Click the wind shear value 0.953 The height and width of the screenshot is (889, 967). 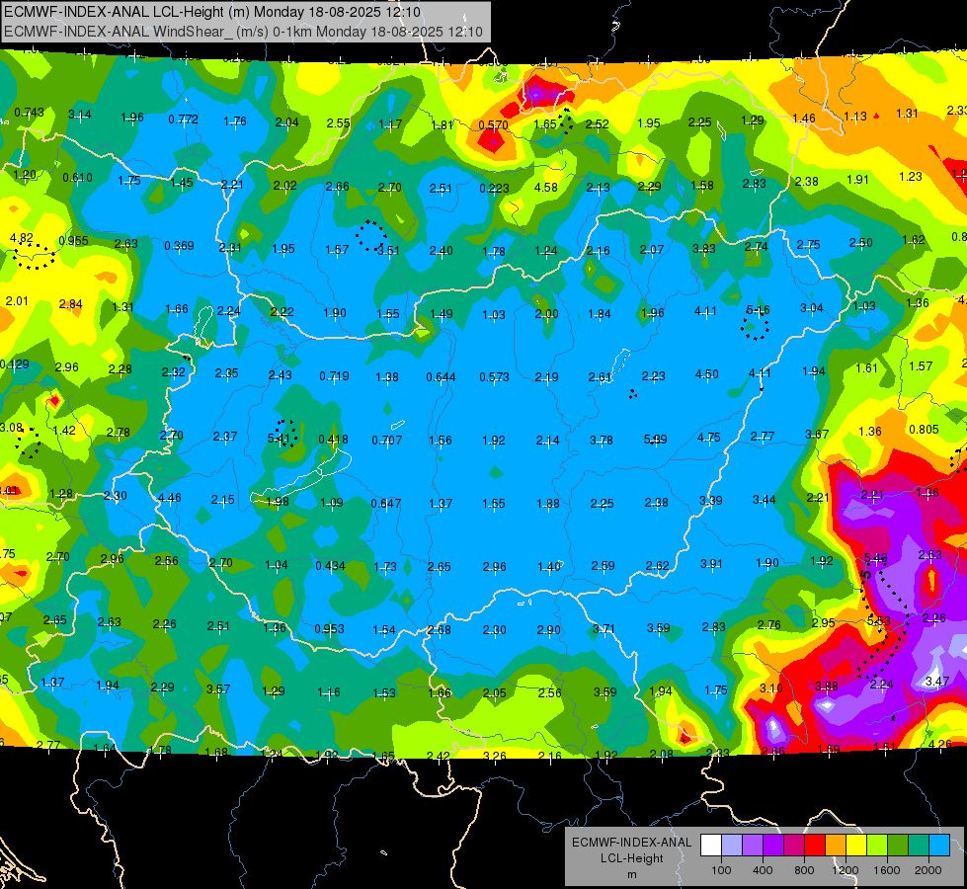click(x=329, y=628)
